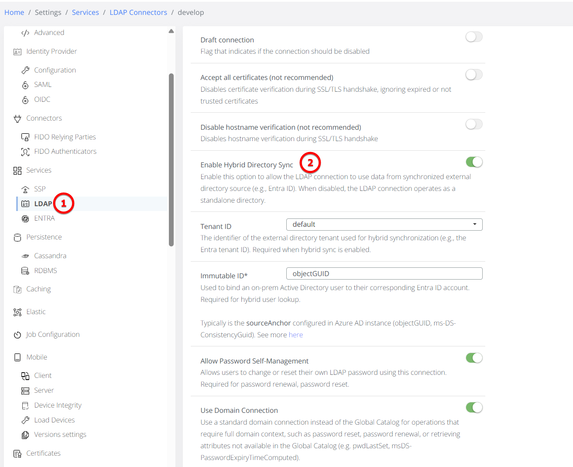Click the FIDO Authenticators icon
The width and height of the screenshot is (573, 467).
25,152
